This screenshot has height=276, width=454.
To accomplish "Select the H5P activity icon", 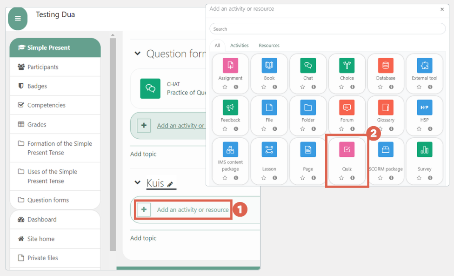I will 425,108.
